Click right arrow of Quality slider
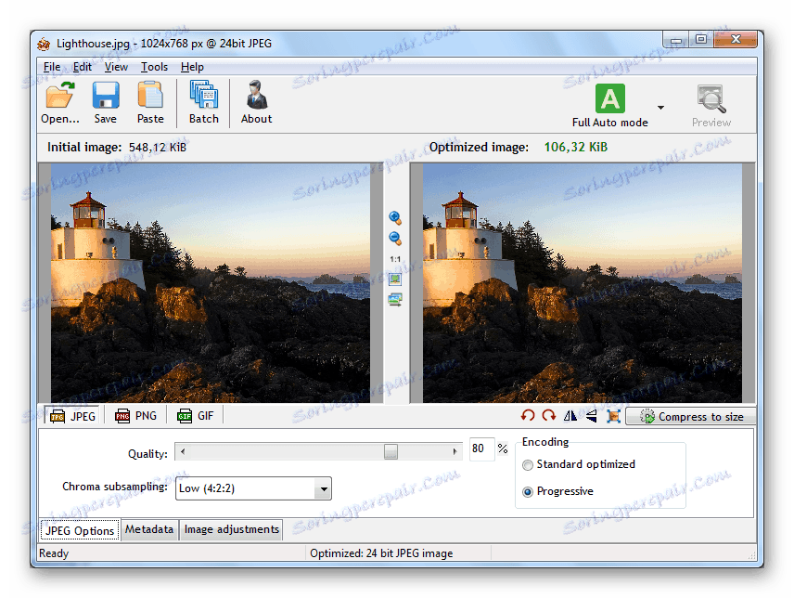794x598 pixels. (455, 451)
